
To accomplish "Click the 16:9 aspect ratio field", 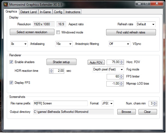I will click(x=61, y=24).
